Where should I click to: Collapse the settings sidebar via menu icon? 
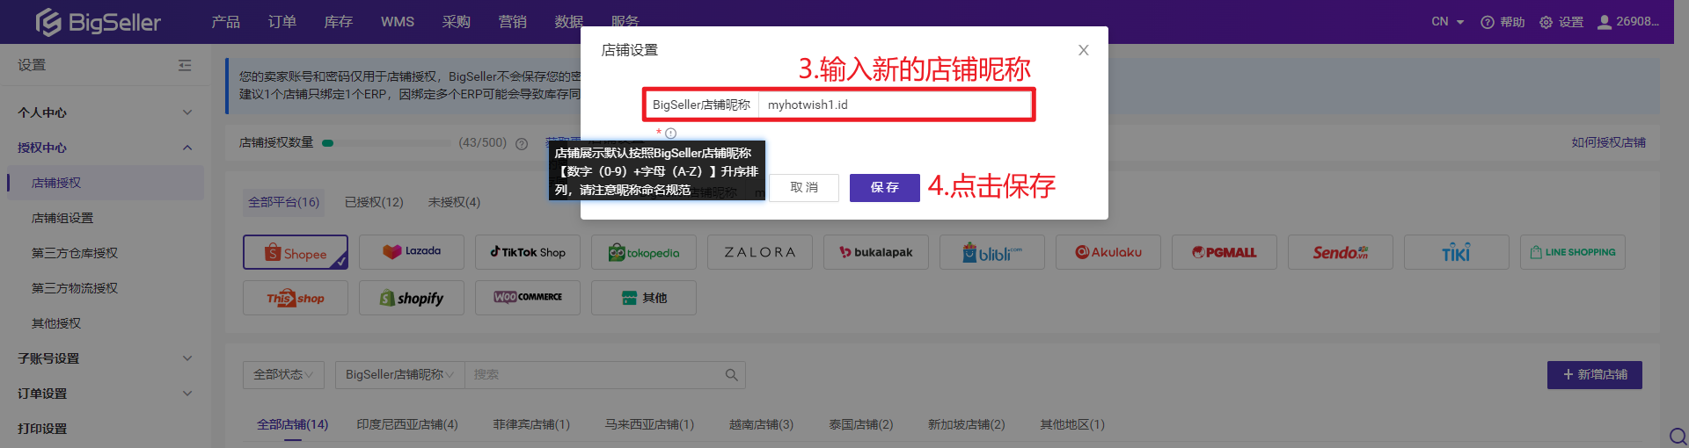[x=185, y=65]
